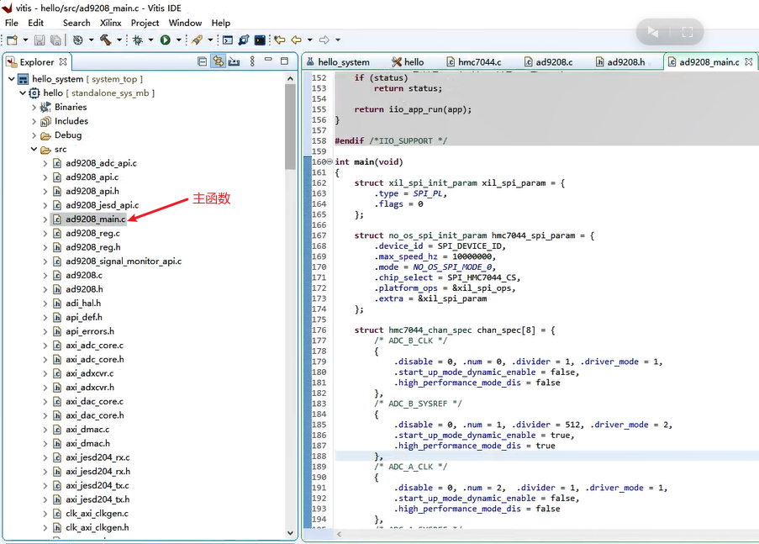759x544 pixels.
Task: Open the Project menu
Action: [x=145, y=23]
